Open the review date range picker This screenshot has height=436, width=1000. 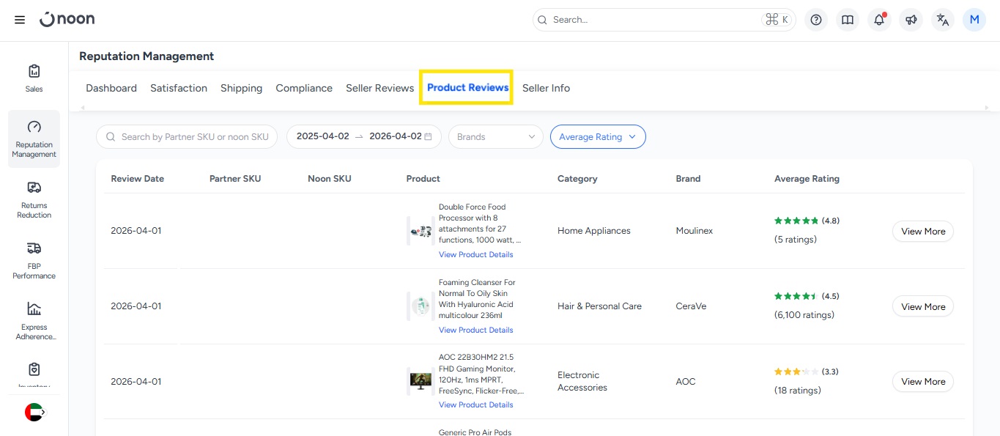pyautogui.click(x=363, y=137)
